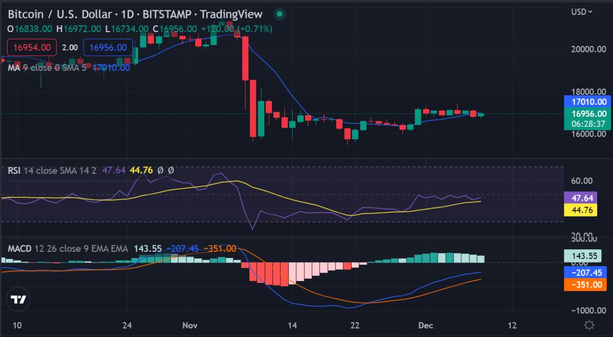
Task: Open the USD currency dropdown
Action: point(582,11)
